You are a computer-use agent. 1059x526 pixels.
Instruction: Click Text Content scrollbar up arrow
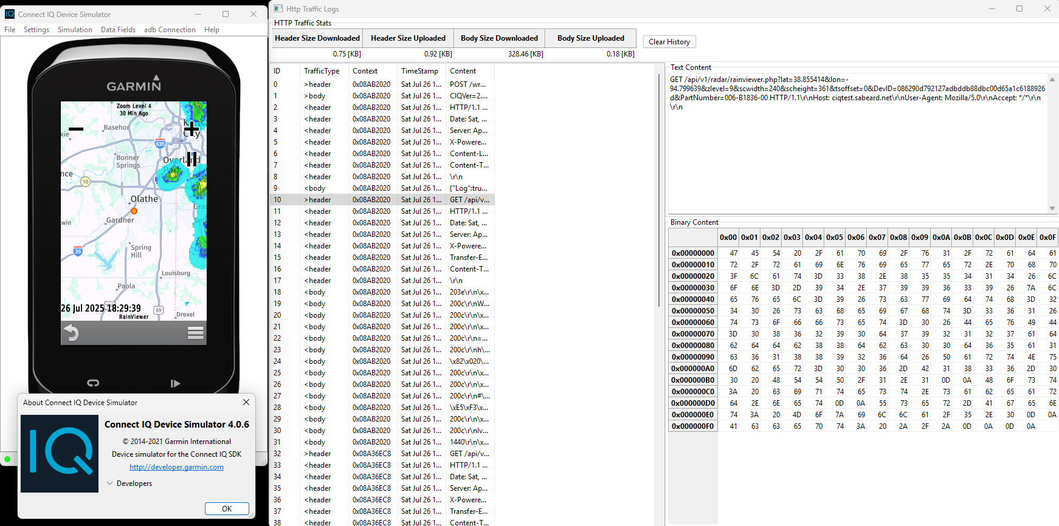[1052, 80]
